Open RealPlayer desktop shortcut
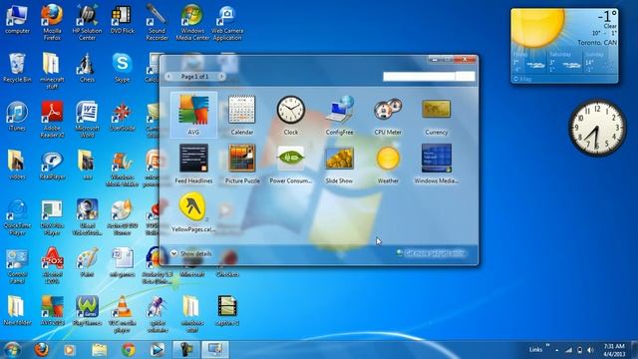638x359 pixels. point(52,166)
